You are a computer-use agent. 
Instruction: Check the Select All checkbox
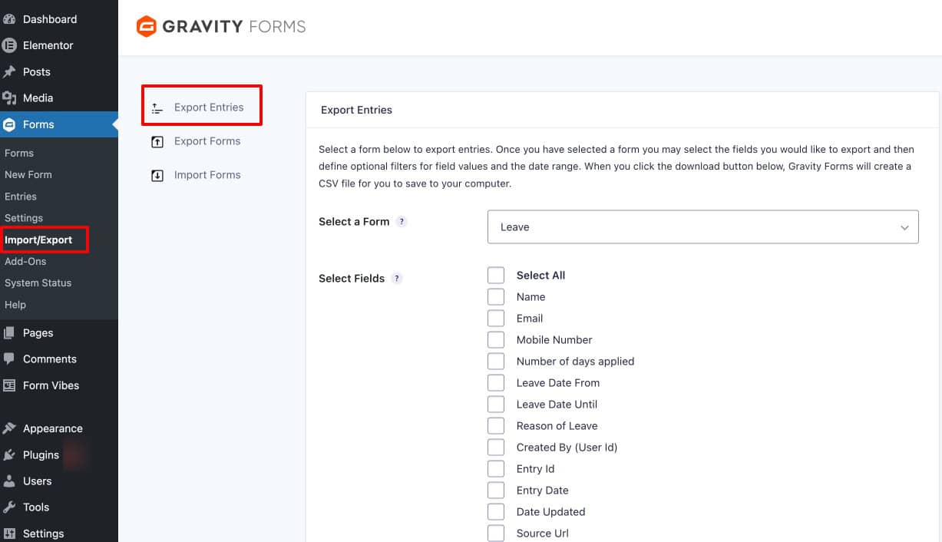pyautogui.click(x=496, y=275)
